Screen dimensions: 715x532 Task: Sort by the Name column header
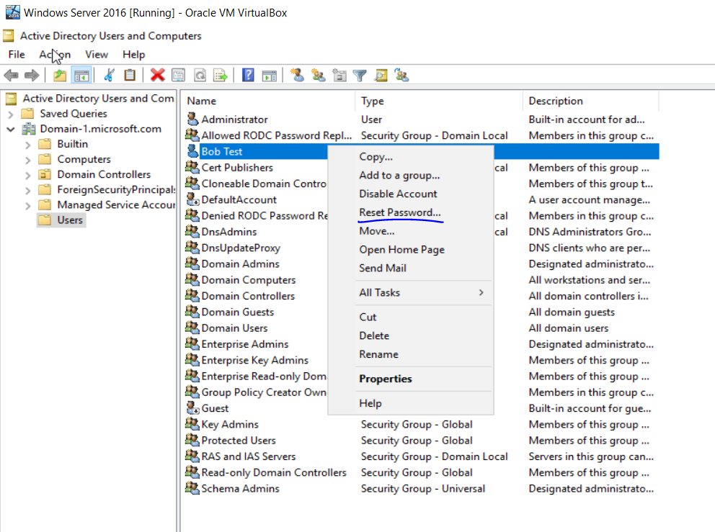point(269,101)
